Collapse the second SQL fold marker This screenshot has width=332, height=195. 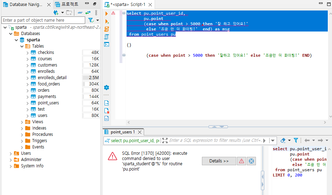[x=124, y=55]
